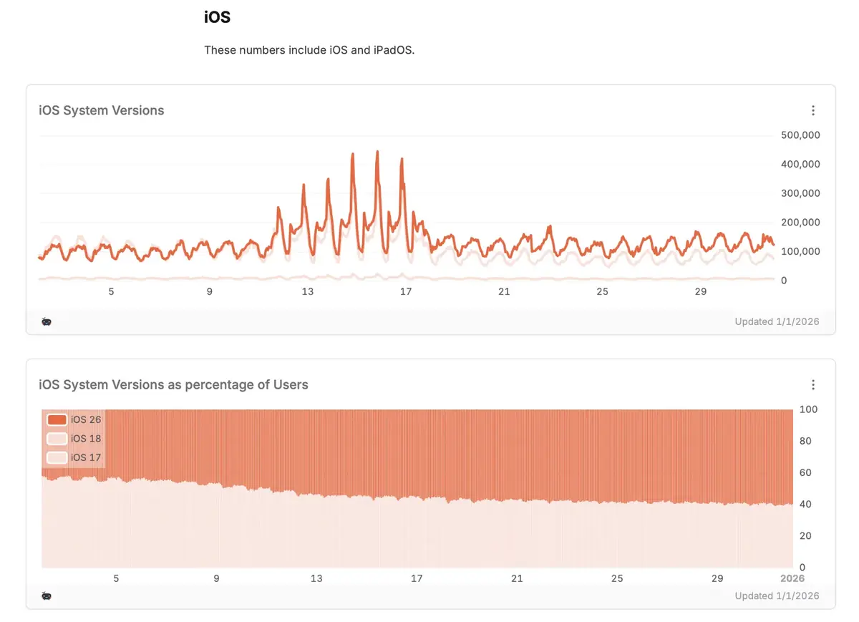Toggle the iOS 18 series legend label
859x622 pixels.
click(86, 439)
